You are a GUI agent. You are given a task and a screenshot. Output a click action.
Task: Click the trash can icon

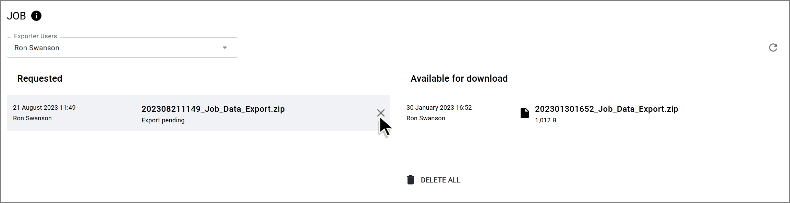411,180
